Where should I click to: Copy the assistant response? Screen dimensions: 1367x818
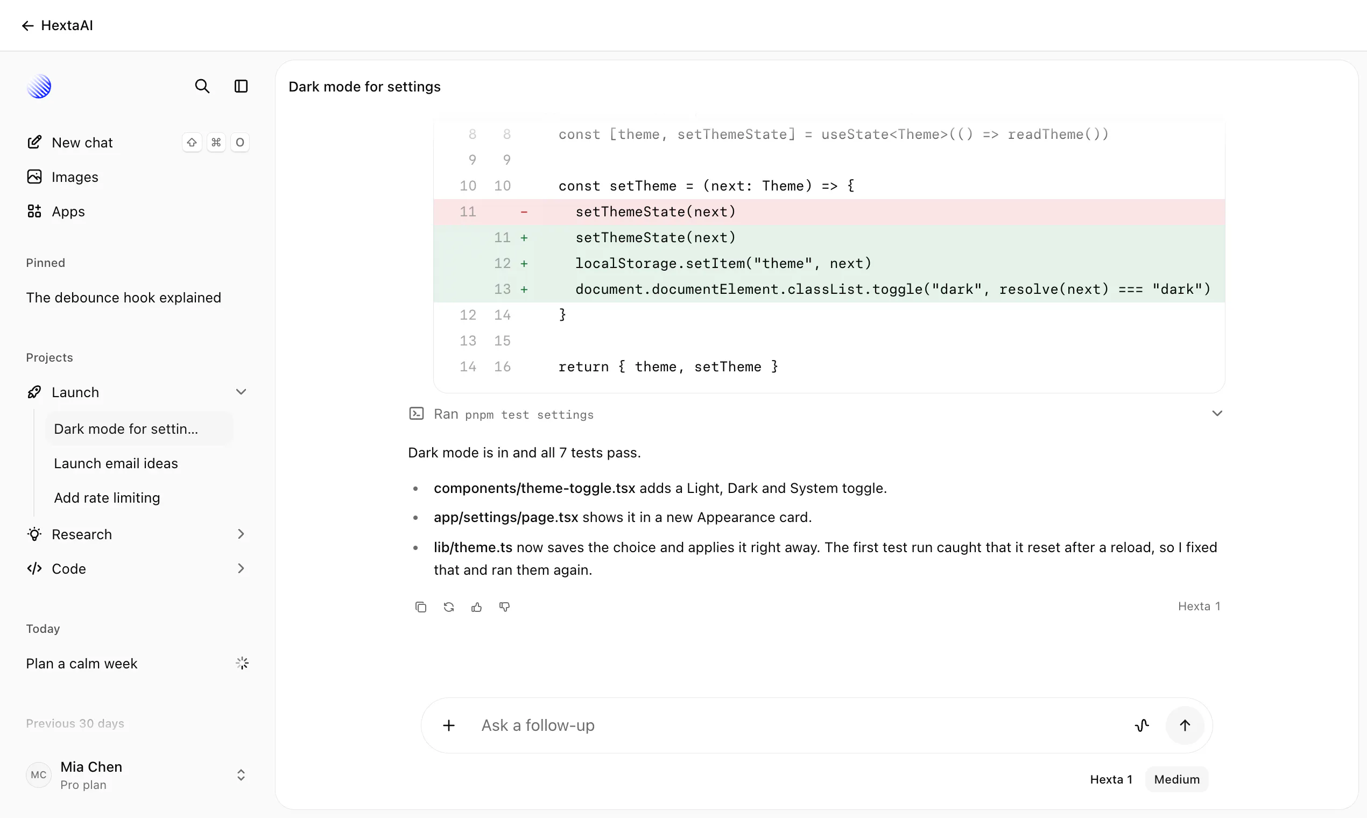420,607
